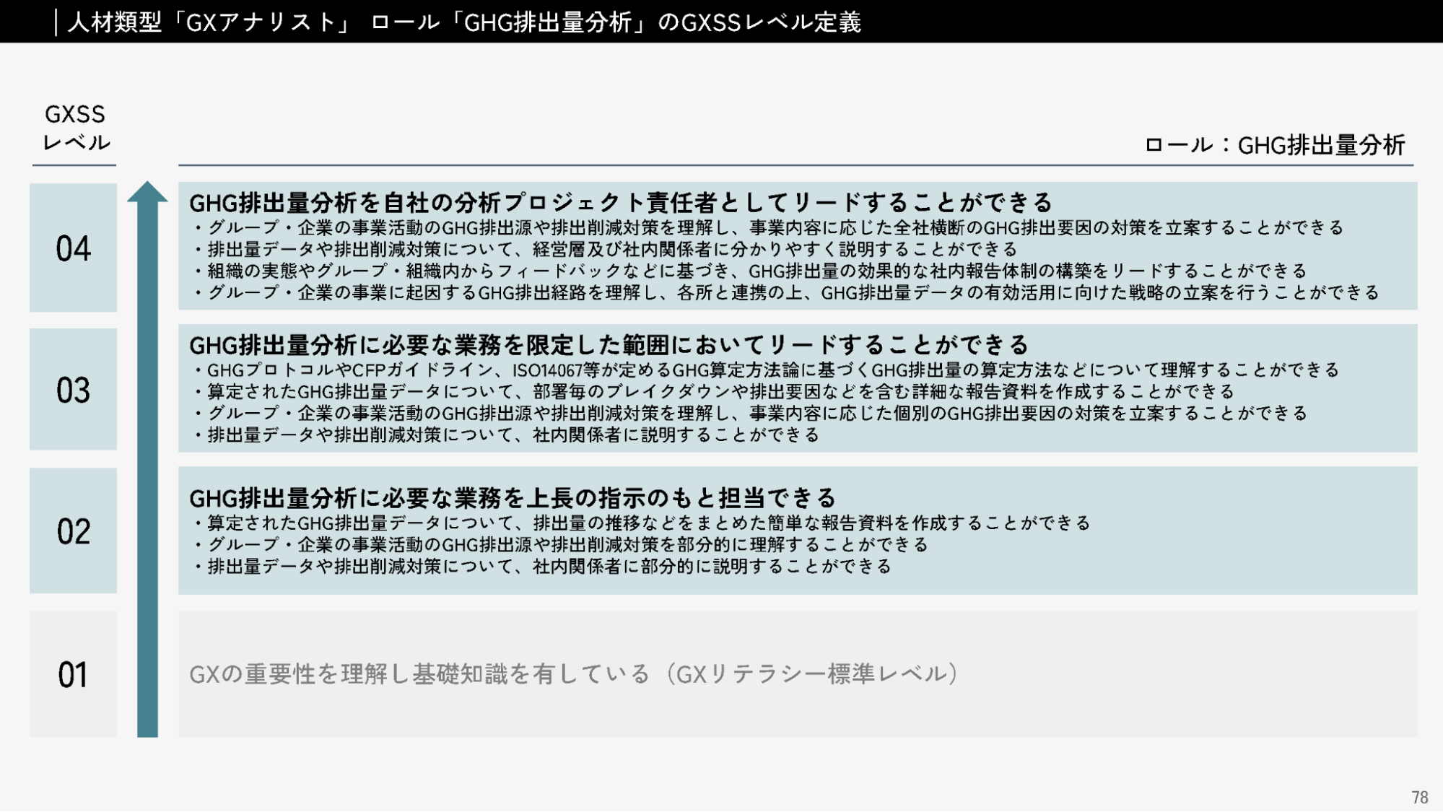Click level 03 heading about 限定した範囲

point(609,345)
